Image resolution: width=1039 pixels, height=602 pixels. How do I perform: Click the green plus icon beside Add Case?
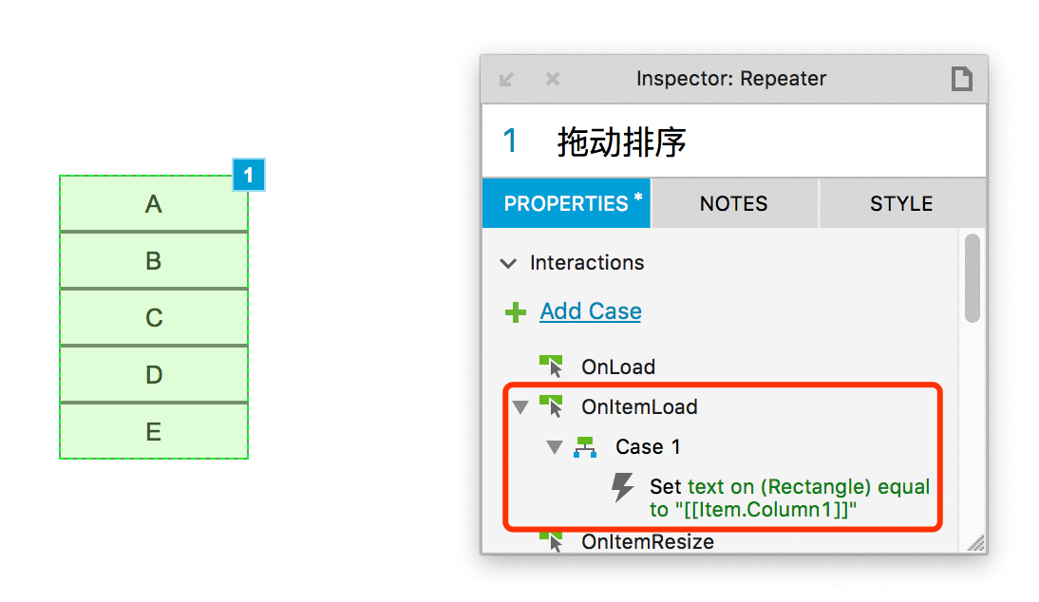pyautogui.click(x=516, y=312)
